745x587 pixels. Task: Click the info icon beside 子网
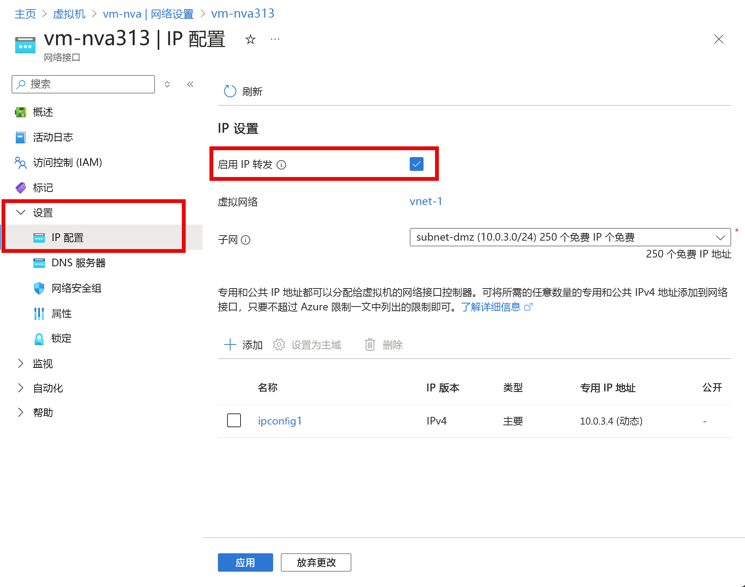[x=246, y=240]
